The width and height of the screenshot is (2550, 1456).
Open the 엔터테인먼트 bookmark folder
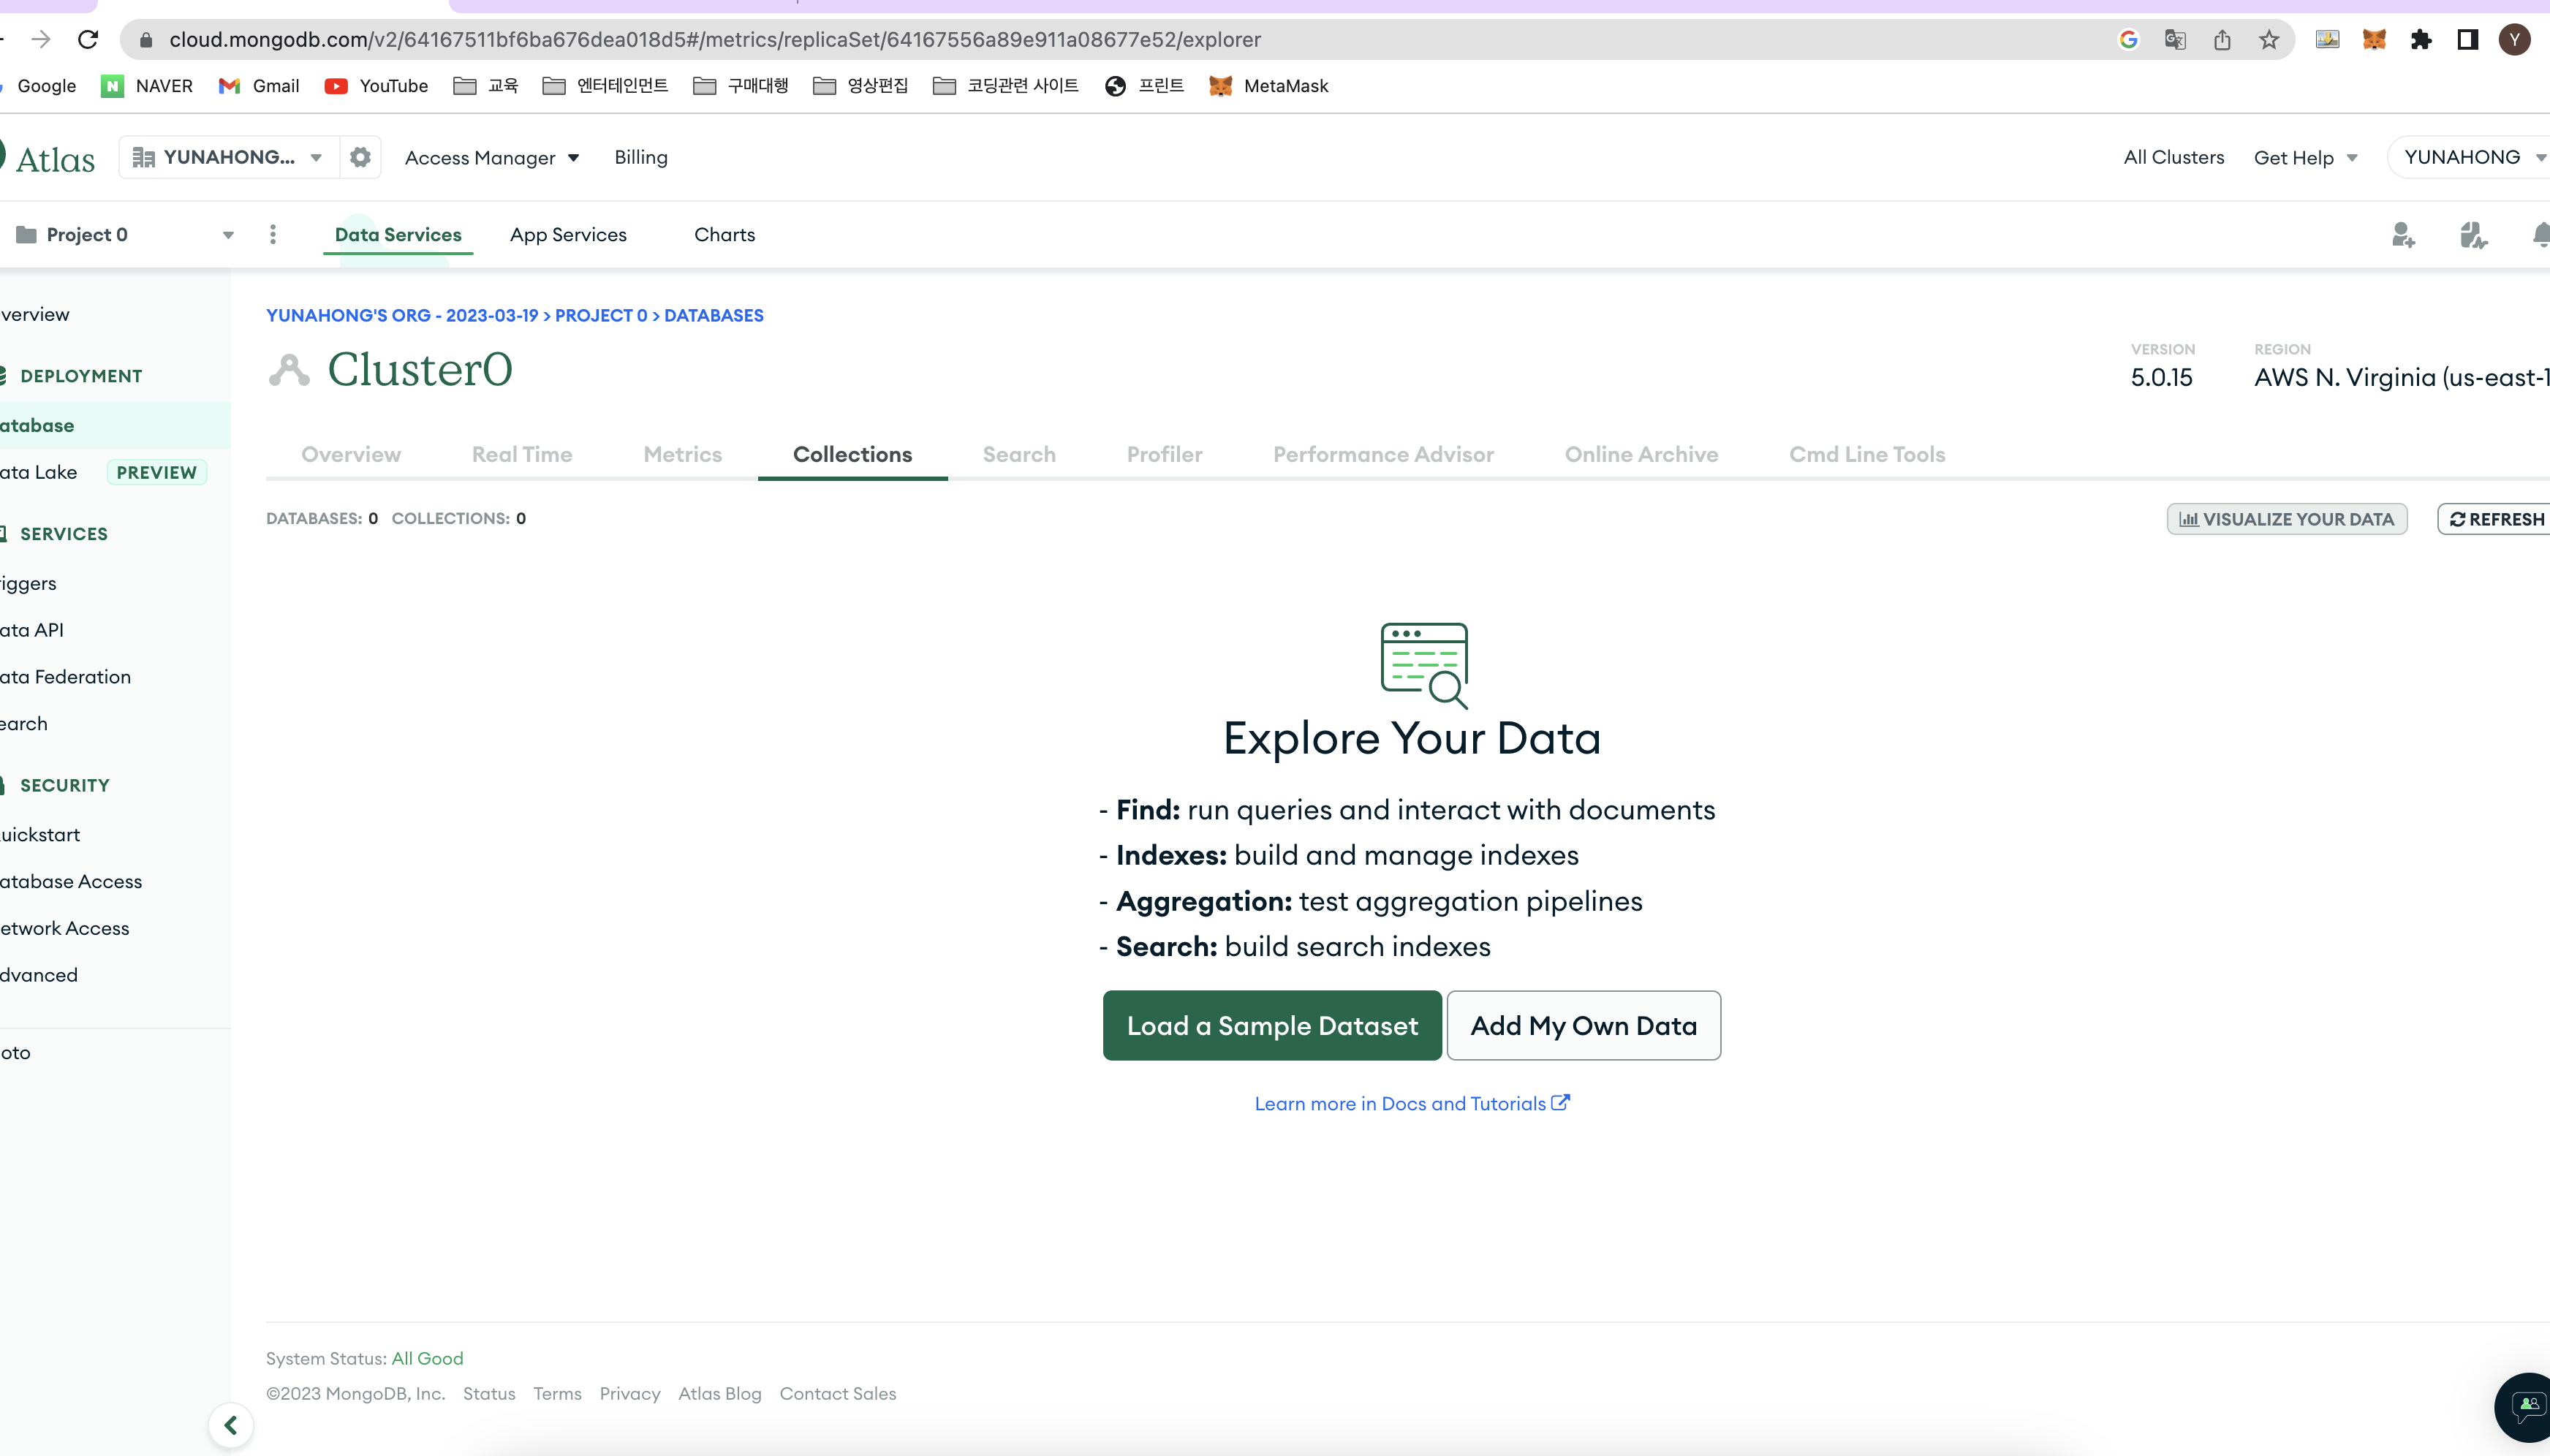(606, 86)
